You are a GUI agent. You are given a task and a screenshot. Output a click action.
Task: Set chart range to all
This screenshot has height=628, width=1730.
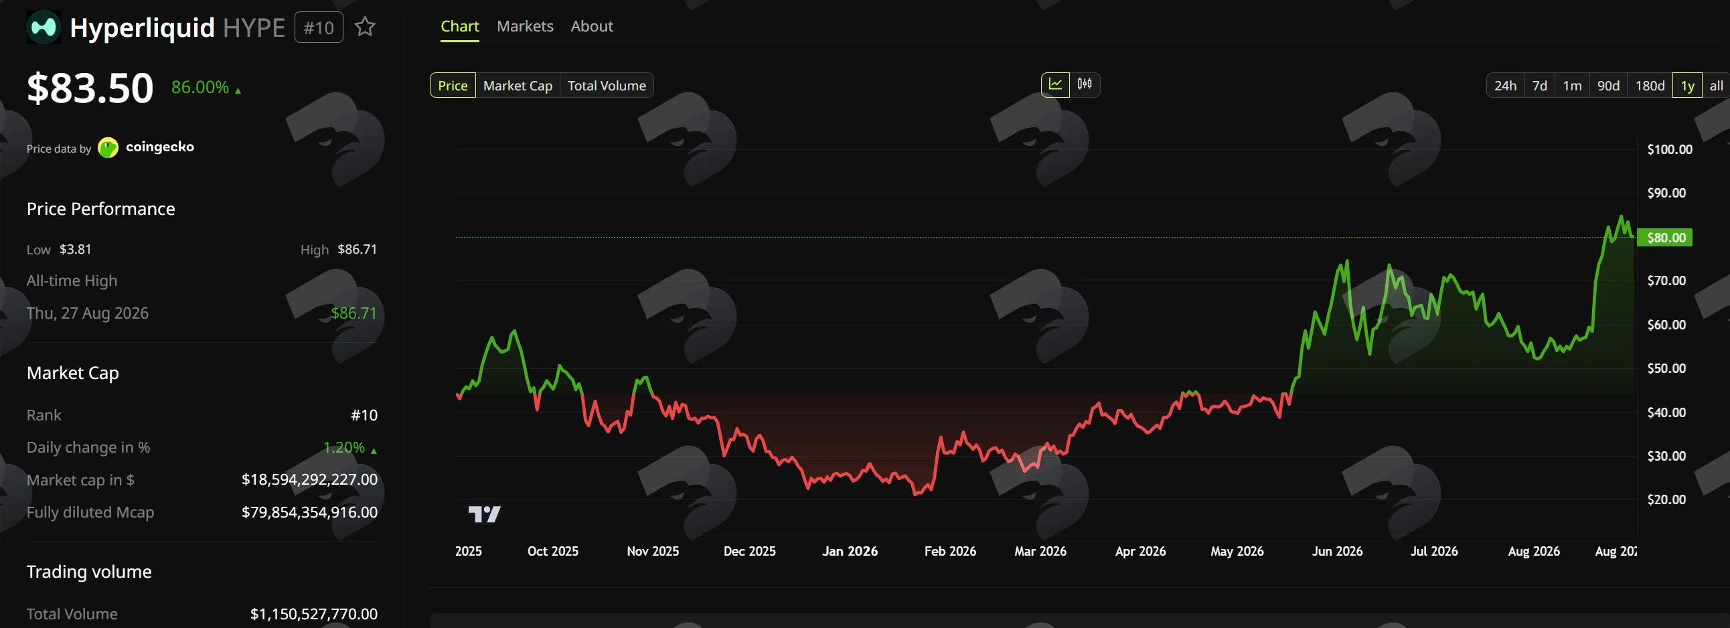1716,85
